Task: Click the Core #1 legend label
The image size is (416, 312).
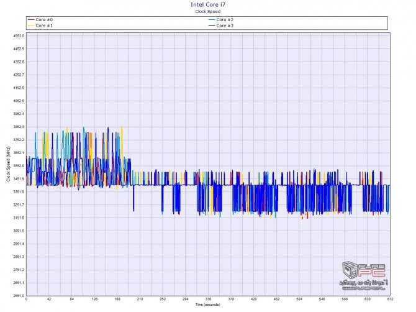Action: (44, 25)
